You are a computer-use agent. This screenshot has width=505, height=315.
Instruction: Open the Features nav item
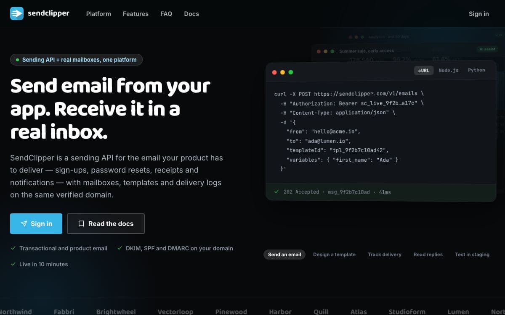136,14
